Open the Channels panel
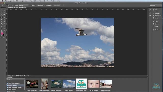Screen dimensions: 163x92 (x=156, y=24)
